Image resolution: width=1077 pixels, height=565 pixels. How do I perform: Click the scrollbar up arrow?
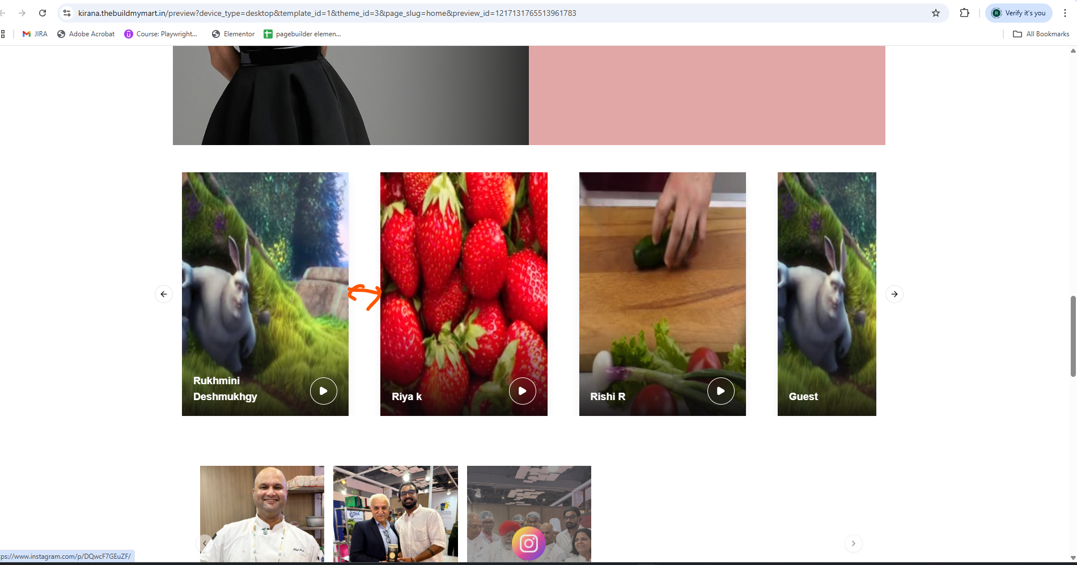coord(1072,50)
